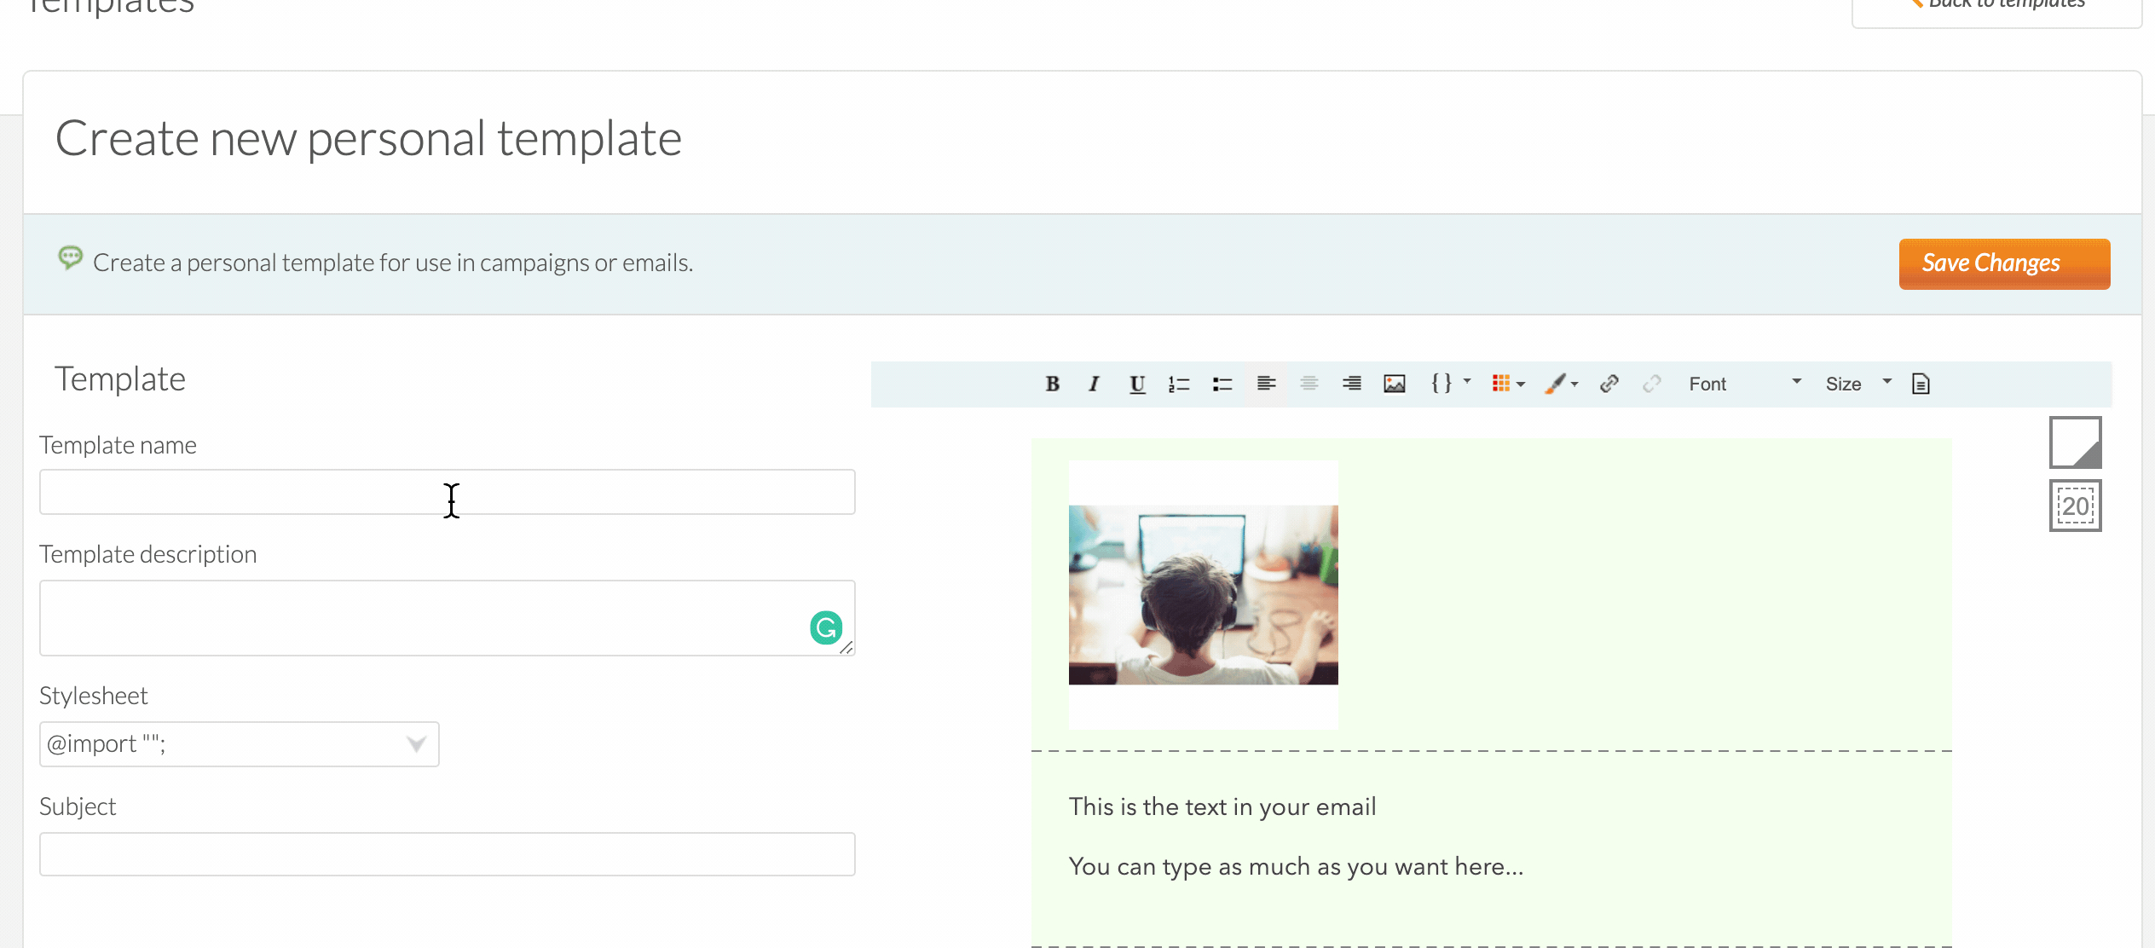Viewport: 2155px width, 948px height.
Task: Click the 'Template description' label
Action: point(148,554)
